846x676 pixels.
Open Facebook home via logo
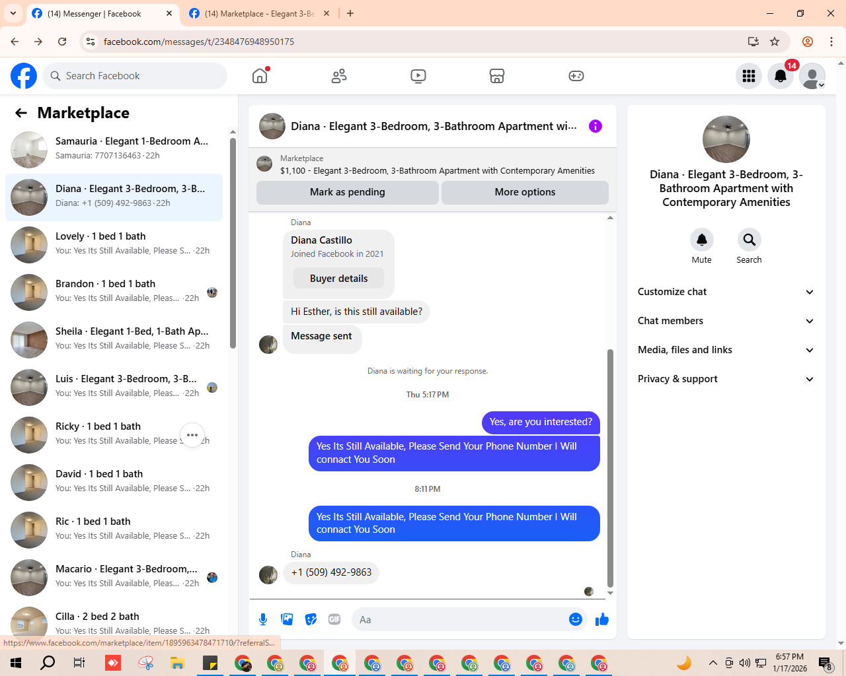click(24, 76)
